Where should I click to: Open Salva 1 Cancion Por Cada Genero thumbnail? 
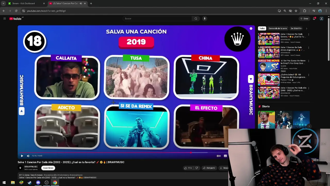pyautogui.click(x=269, y=39)
